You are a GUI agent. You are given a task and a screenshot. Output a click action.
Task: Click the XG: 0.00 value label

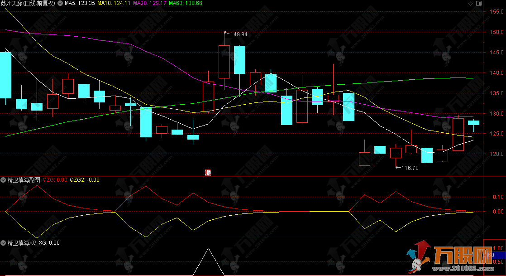pyautogui.click(x=49, y=243)
